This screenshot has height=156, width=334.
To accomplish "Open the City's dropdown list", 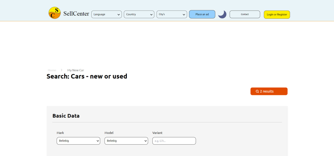I will pos(172,14).
